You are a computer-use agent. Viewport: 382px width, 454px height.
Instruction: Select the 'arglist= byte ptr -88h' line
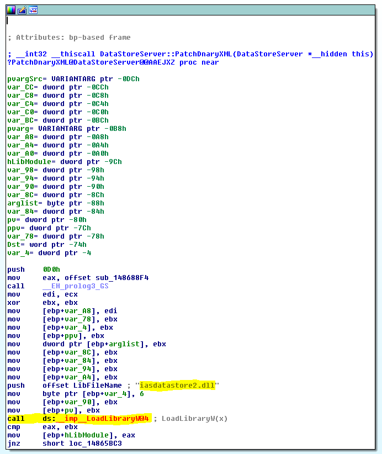click(x=56, y=204)
